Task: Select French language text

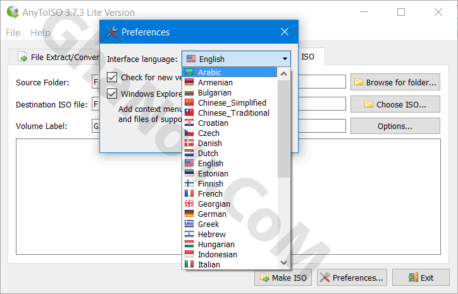Action: pos(210,194)
